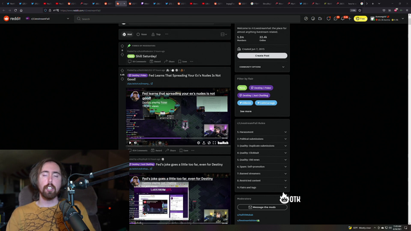The height and width of the screenshot is (231, 411).
Task: Click the browser address bar URL
Action: 80,10
